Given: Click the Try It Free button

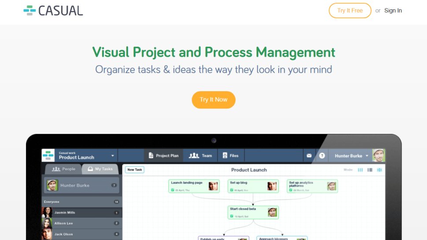Looking at the screenshot, I should pos(350,11).
